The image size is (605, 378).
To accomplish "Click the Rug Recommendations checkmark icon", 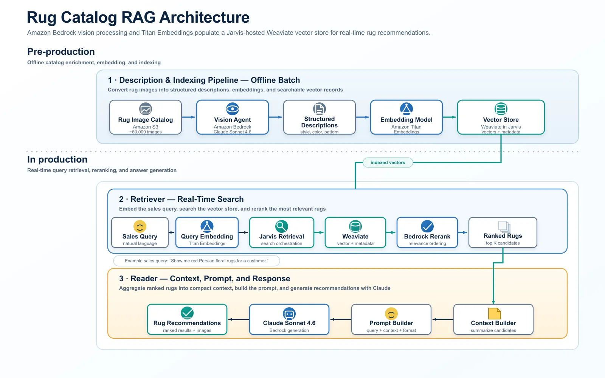I will (187, 313).
